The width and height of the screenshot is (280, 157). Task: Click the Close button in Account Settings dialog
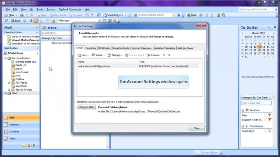[196, 128]
